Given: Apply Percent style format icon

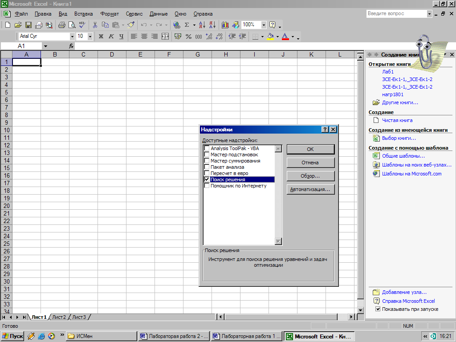Looking at the screenshot, I should coord(188,37).
